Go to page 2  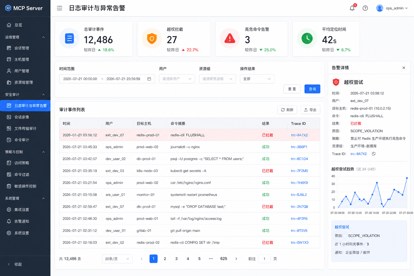pos(165,259)
